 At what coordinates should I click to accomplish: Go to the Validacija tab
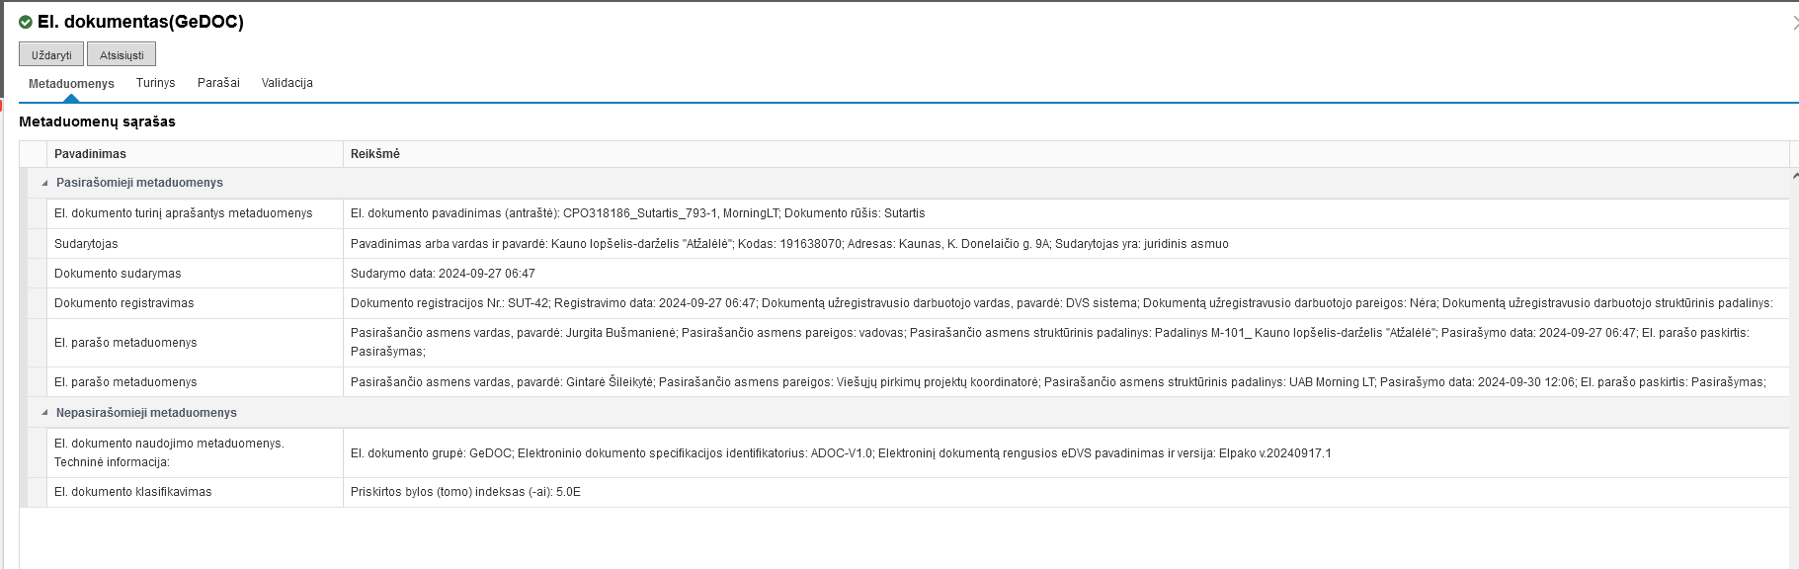(286, 83)
